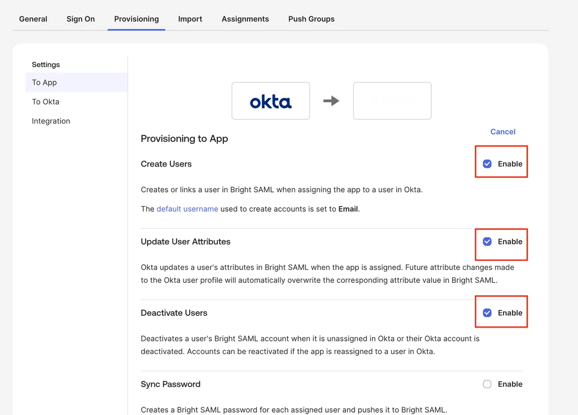Image resolution: width=578 pixels, height=415 pixels.
Task: Click the Cancel link
Action: pyautogui.click(x=503, y=132)
